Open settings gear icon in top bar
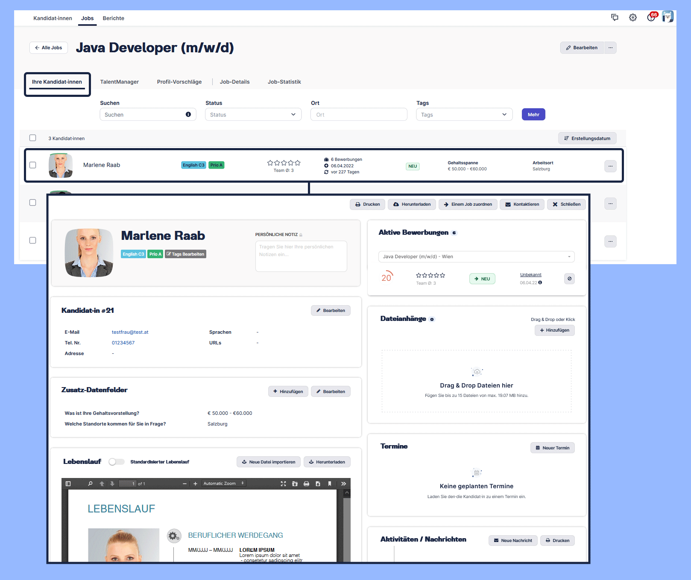This screenshot has width=691, height=580. click(x=632, y=17)
